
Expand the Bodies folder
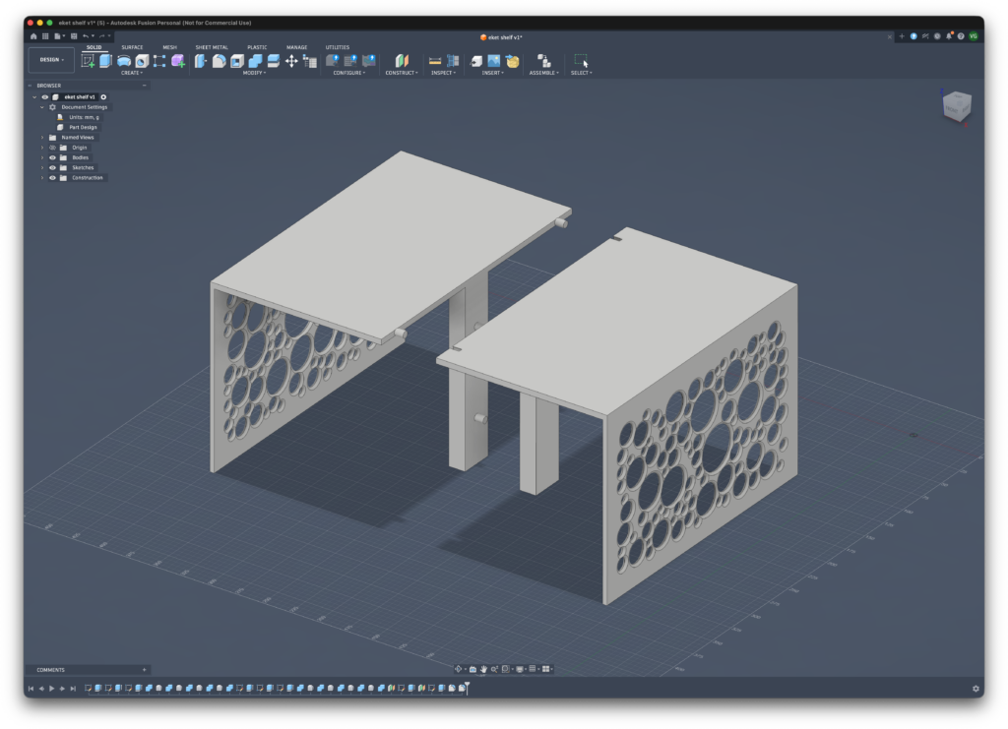click(42, 157)
